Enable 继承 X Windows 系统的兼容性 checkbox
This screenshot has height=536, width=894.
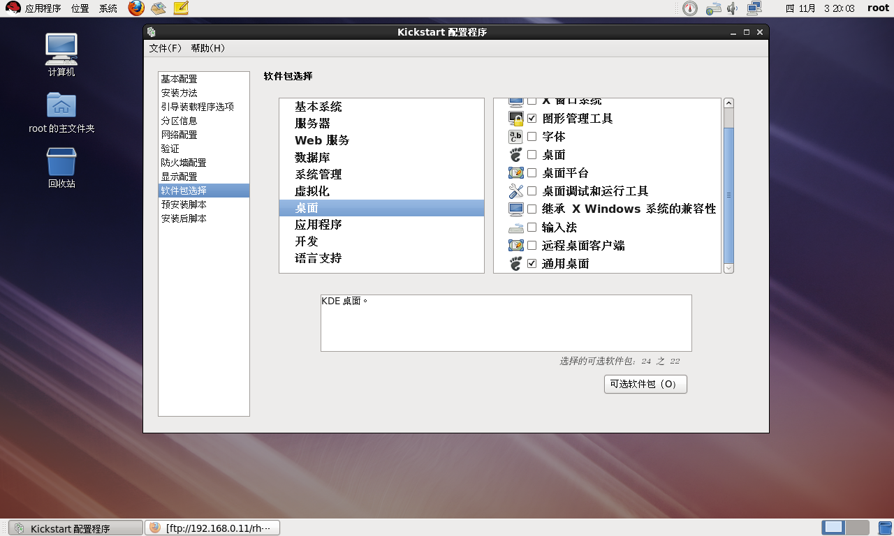(532, 209)
